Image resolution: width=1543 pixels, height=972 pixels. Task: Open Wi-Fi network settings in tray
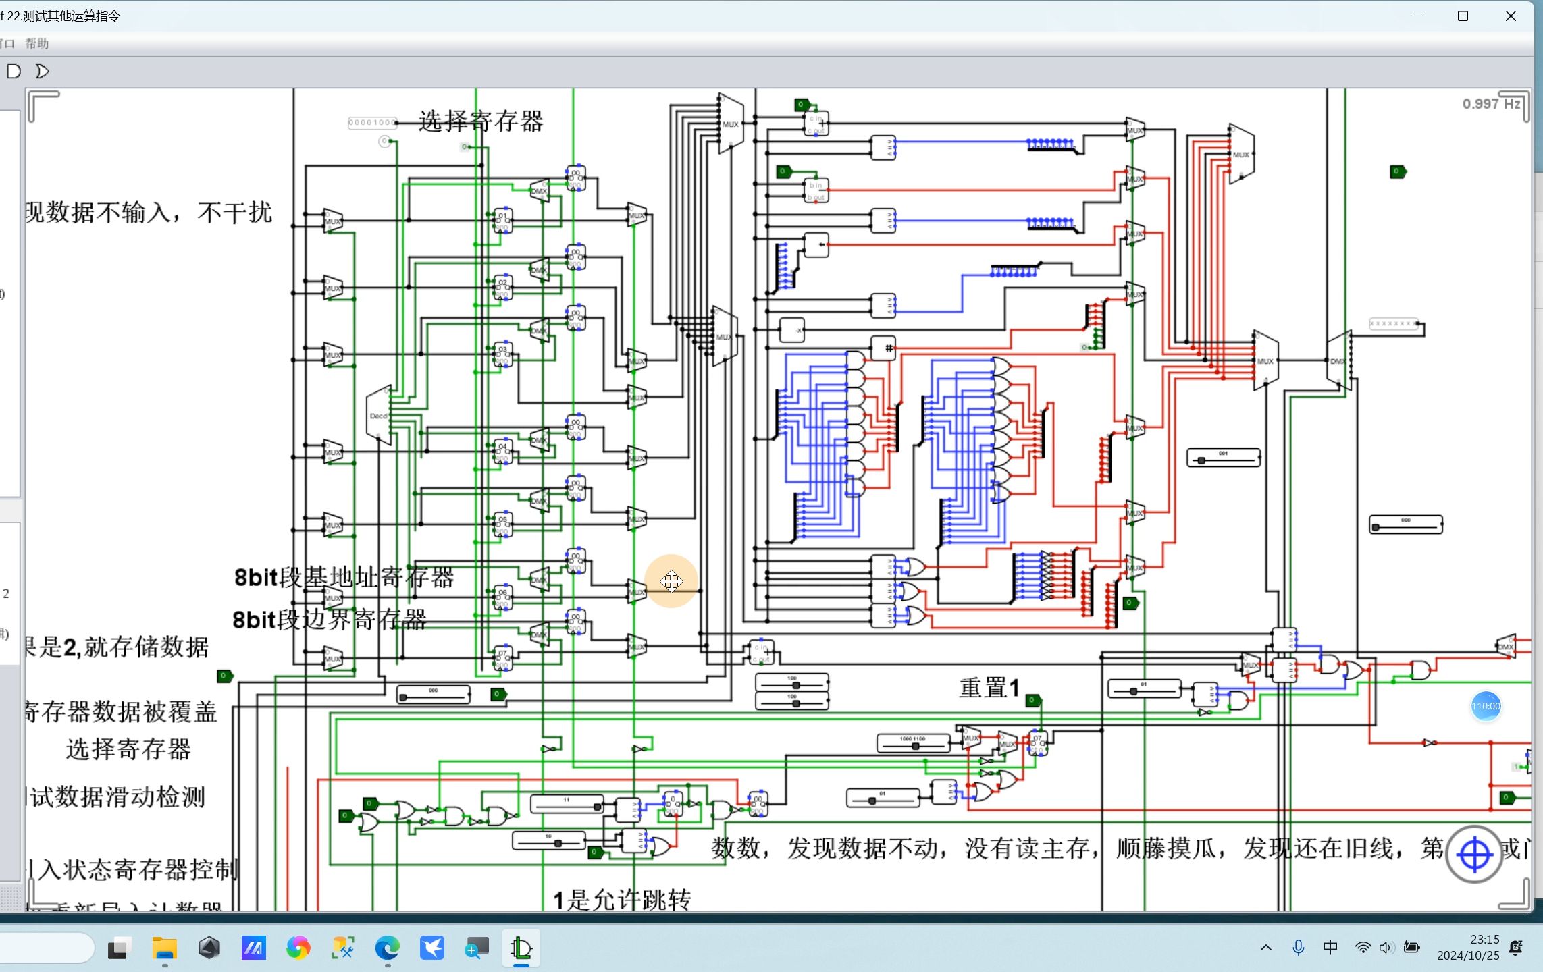1363,948
